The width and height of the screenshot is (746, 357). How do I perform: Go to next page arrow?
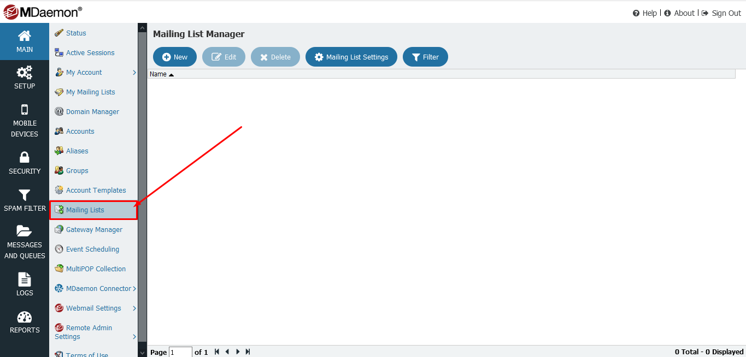[x=238, y=352]
